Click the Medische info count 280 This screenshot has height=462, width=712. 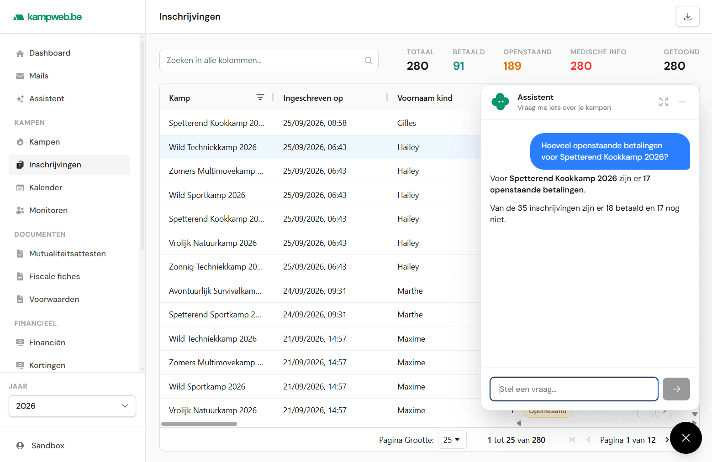pos(581,66)
